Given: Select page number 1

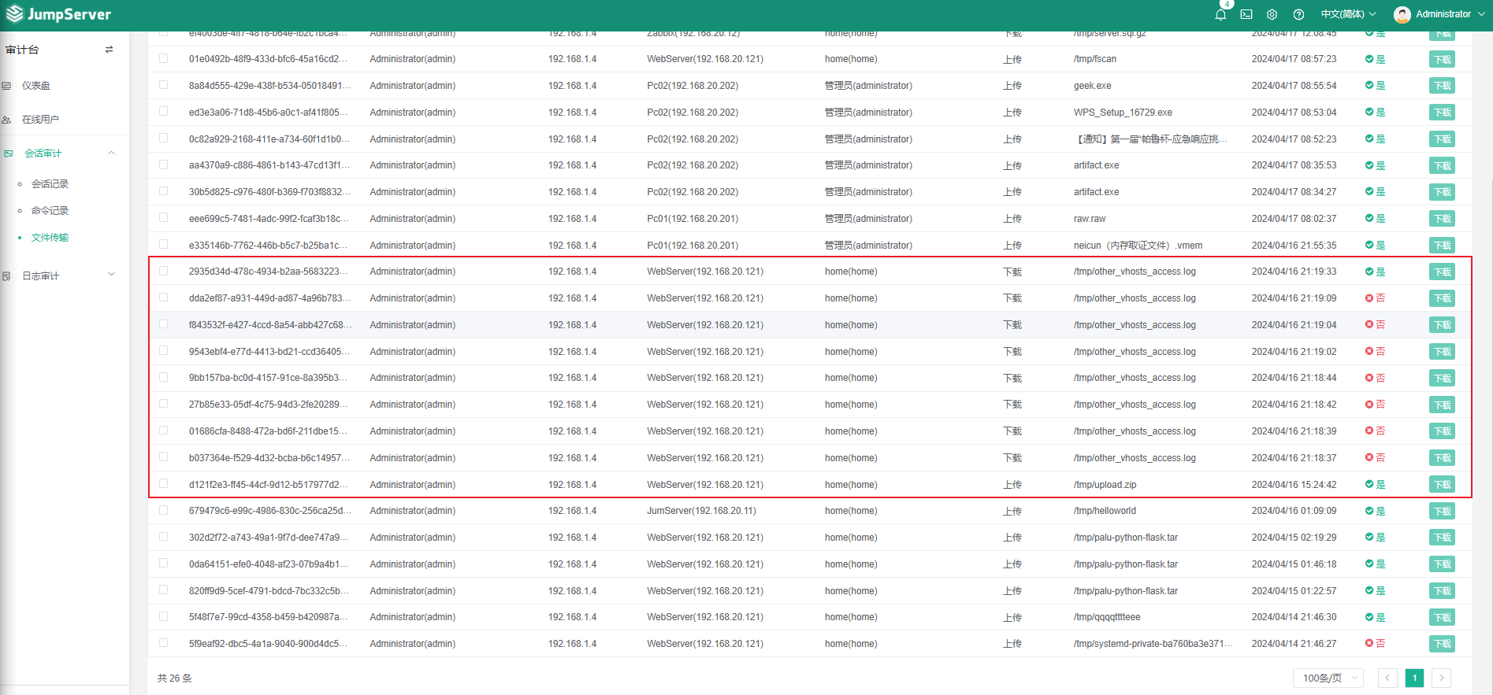Looking at the screenshot, I should (1414, 678).
